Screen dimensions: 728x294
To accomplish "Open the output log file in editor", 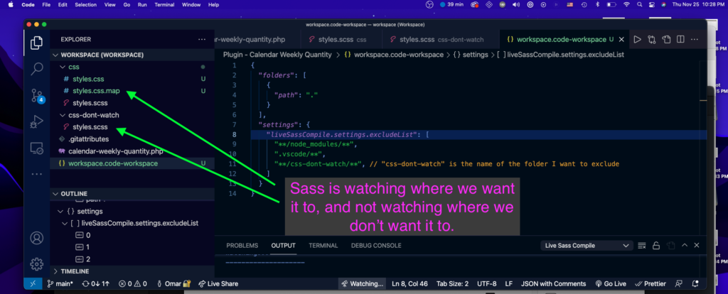I will (x=670, y=245).
